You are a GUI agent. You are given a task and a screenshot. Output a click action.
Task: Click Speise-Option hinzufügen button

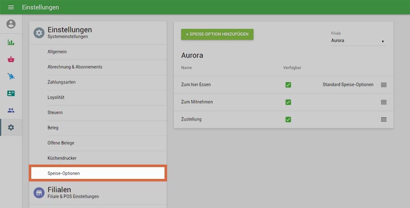pyautogui.click(x=217, y=34)
